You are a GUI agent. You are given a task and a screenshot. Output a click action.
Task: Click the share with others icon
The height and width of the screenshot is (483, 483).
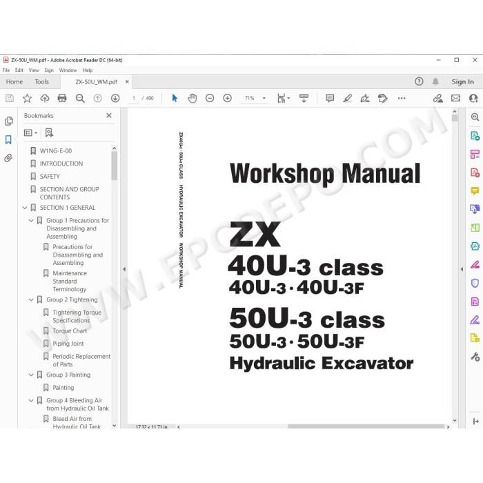point(473,98)
